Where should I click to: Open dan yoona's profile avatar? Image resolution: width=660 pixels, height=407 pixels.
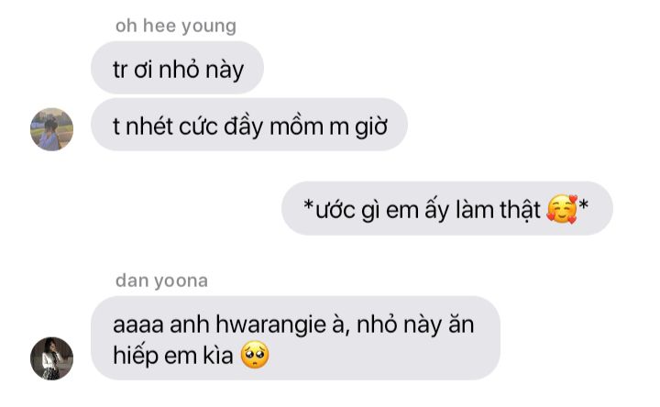pyautogui.click(x=51, y=358)
